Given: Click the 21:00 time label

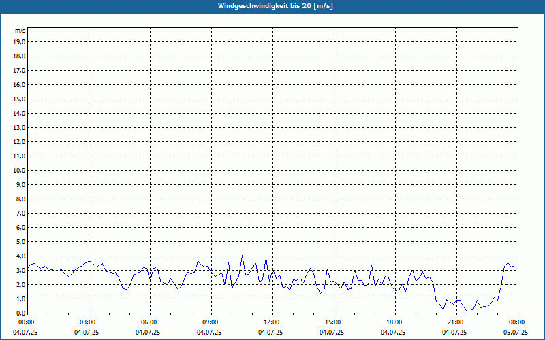Looking at the screenshot, I should (x=454, y=322).
